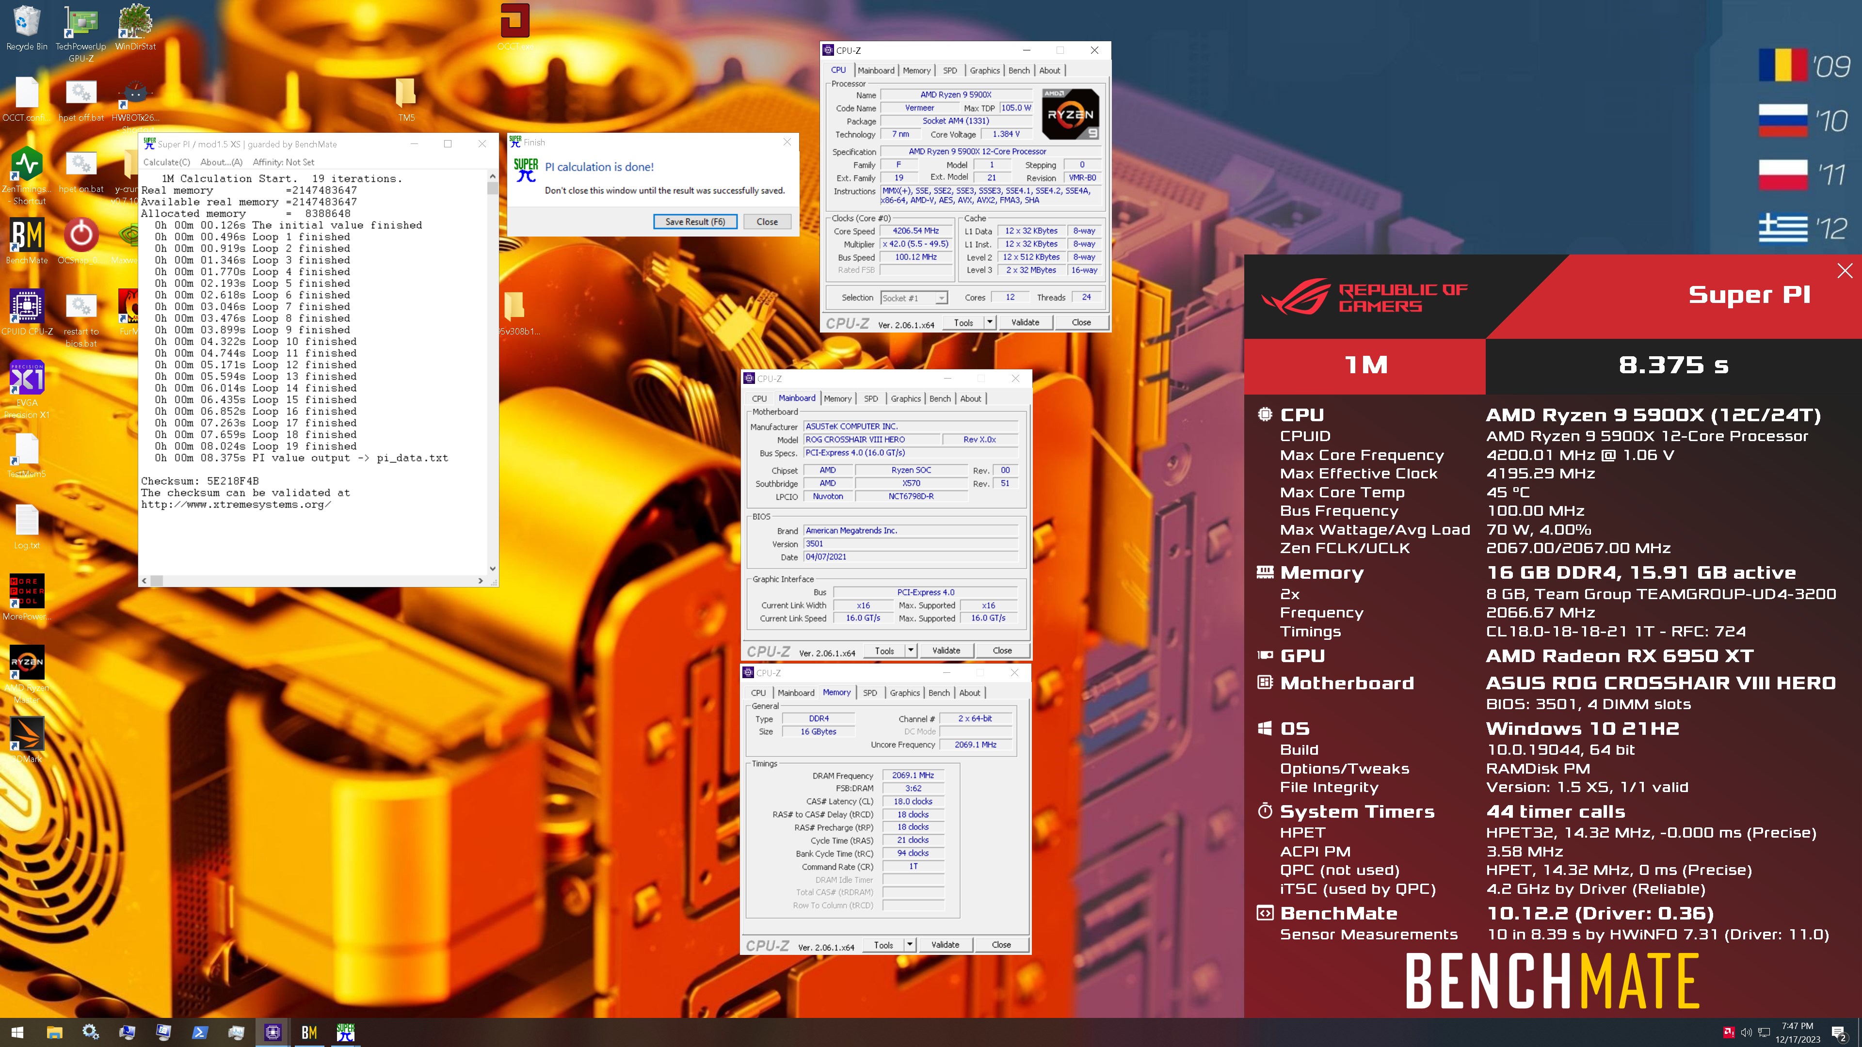Viewport: 1862px width, 1047px height.
Task: Switch to Bench tab in top CPU-Z window
Action: click(x=1018, y=70)
